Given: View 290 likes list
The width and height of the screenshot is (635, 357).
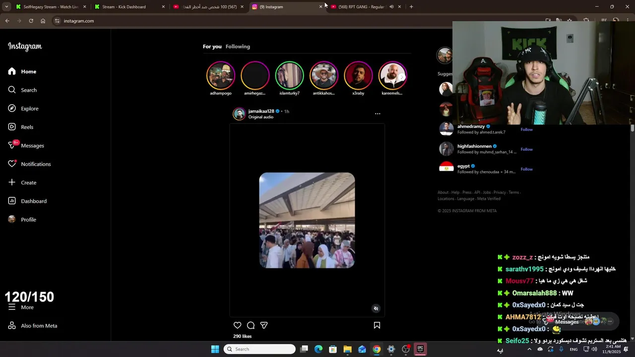Looking at the screenshot, I should [243, 336].
